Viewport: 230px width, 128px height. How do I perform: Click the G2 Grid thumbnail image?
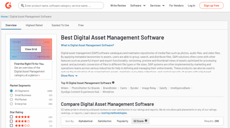pyautogui.click(x=31, y=49)
